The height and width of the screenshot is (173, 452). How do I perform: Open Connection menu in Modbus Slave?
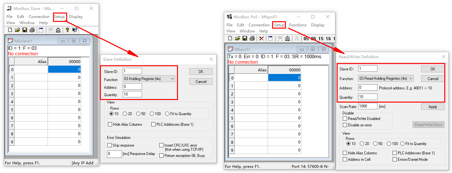point(39,17)
